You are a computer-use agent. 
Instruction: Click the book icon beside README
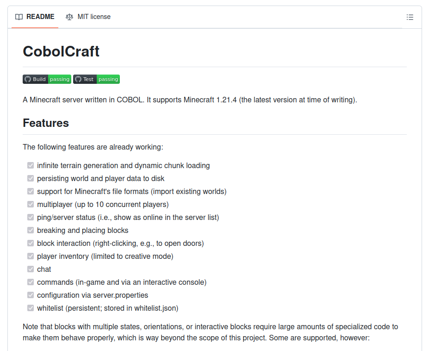tap(19, 17)
